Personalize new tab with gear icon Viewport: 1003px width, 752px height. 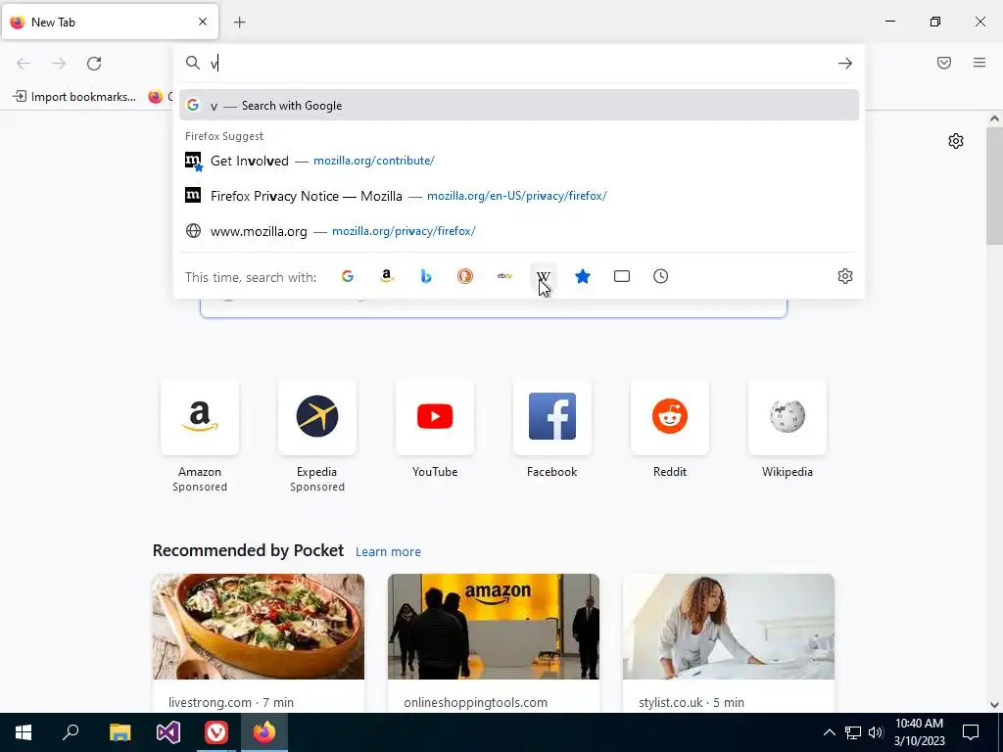pyautogui.click(x=956, y=141)
